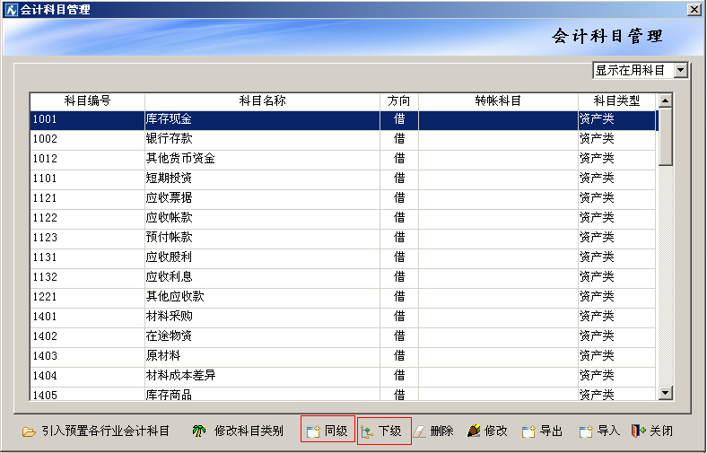This screenshot has height=453, width=707.
Task: Click account code 1121
Action: 45,198
